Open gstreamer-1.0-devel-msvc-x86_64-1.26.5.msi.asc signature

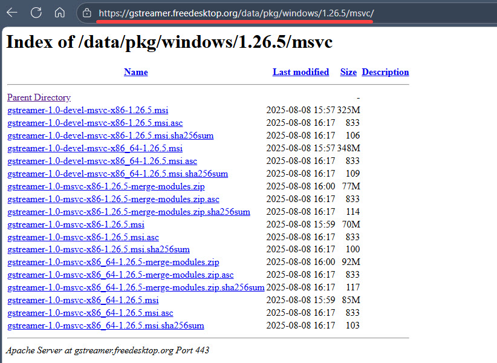click(x=102, y=161)
